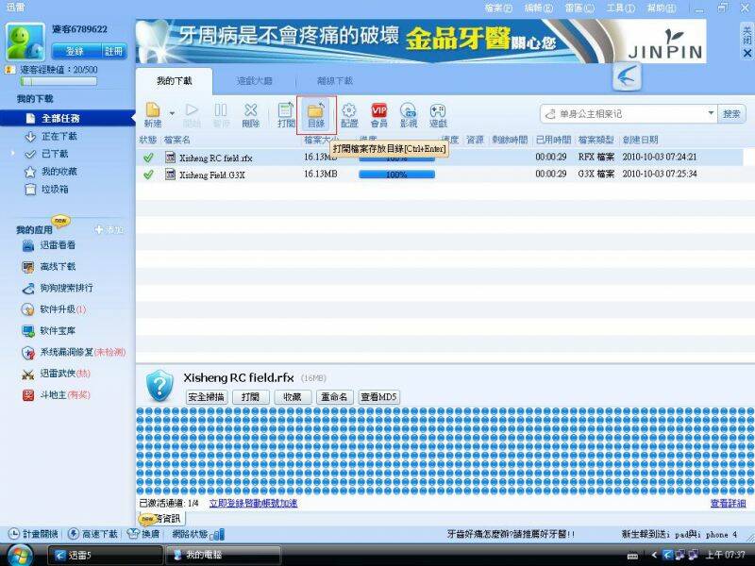Screen dimensions: 755x566
Task: Click the 查看MD5 button
Action: click(379, 397)
